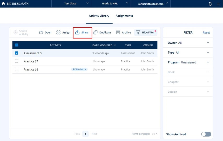Expand the Owner filter plus

coord(208,43)
